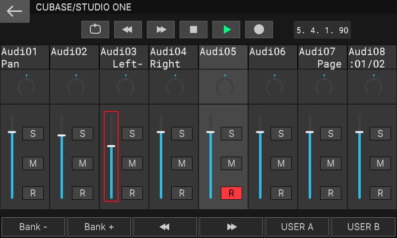Mute the Audi04 track
Screen dimensions: 397x238
(x=182, y=164)
